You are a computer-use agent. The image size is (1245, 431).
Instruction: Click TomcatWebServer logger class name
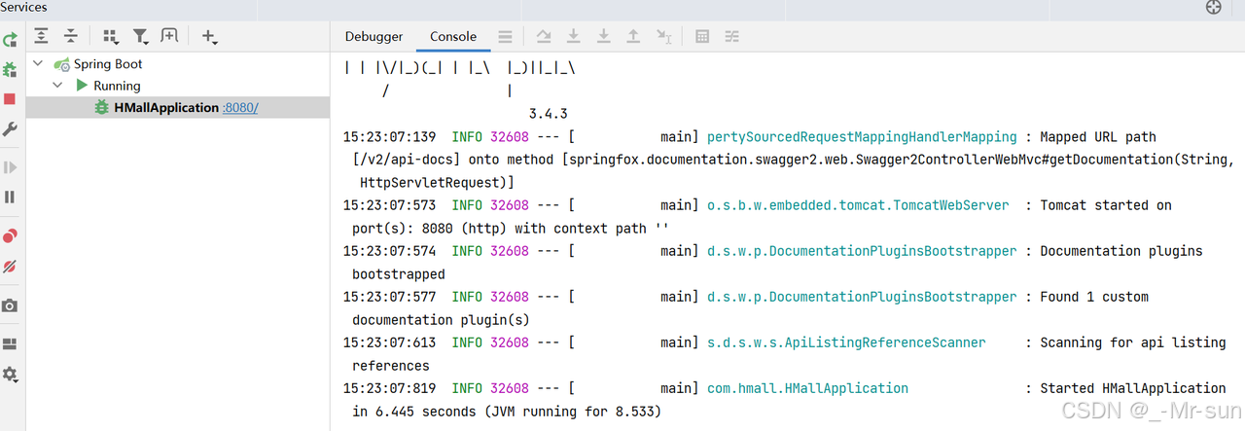point(858,205)
